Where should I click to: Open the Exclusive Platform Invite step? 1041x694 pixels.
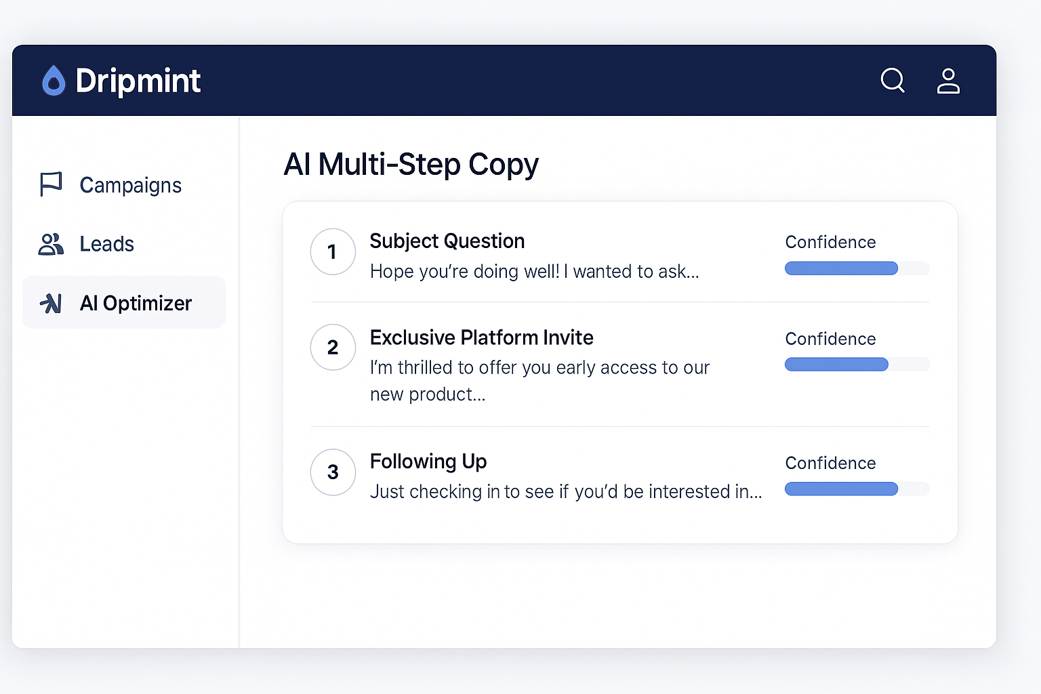click(481, 338)
